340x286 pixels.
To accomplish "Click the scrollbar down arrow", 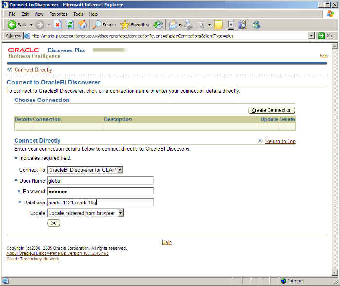I will point(335,273).
